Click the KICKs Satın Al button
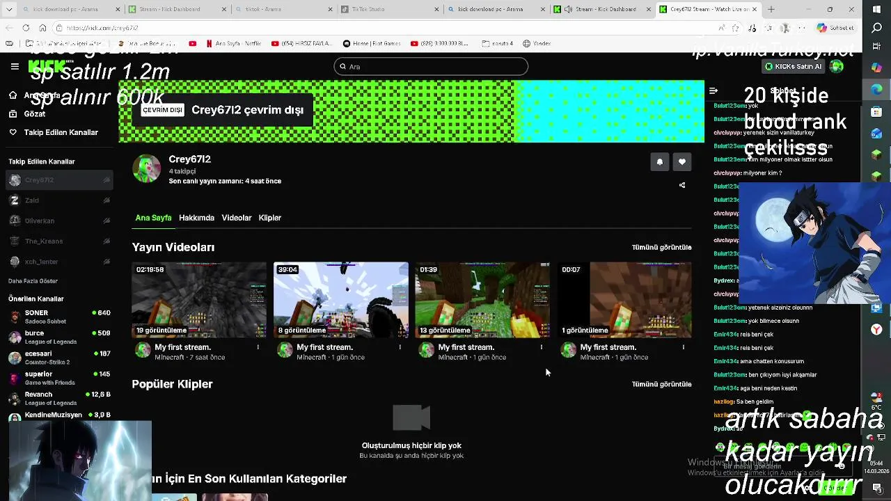The width and height of the screenshot is (891, 501). [793, 66]
